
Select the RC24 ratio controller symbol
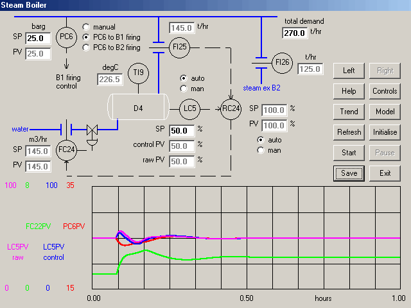[x=232, y=107]
